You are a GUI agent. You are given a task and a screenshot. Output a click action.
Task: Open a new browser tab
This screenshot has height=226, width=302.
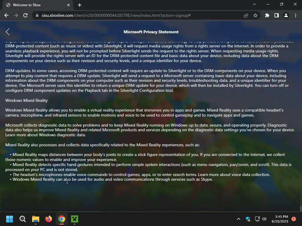(x=80, y=5)
